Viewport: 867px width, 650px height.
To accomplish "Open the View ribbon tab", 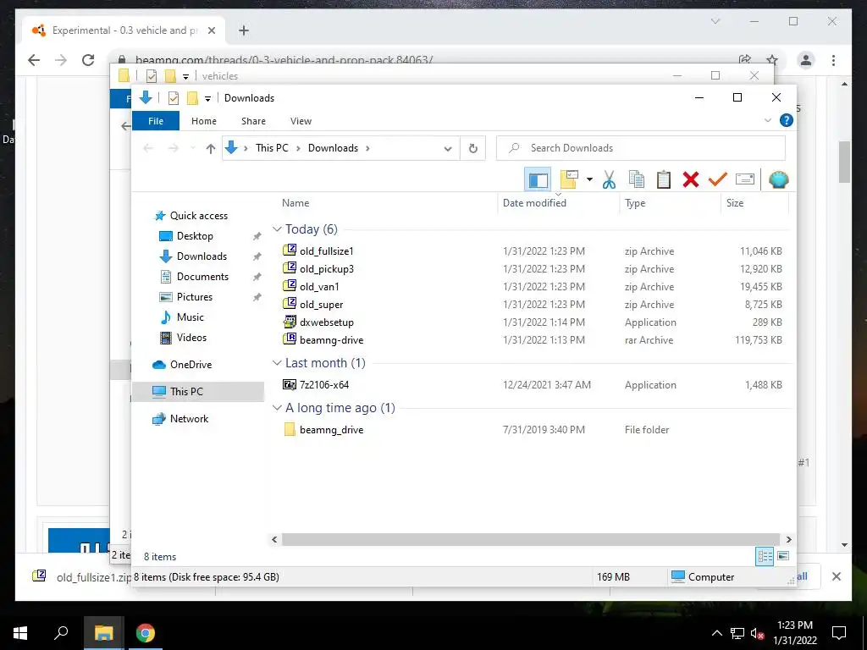I will coord(301,121).
